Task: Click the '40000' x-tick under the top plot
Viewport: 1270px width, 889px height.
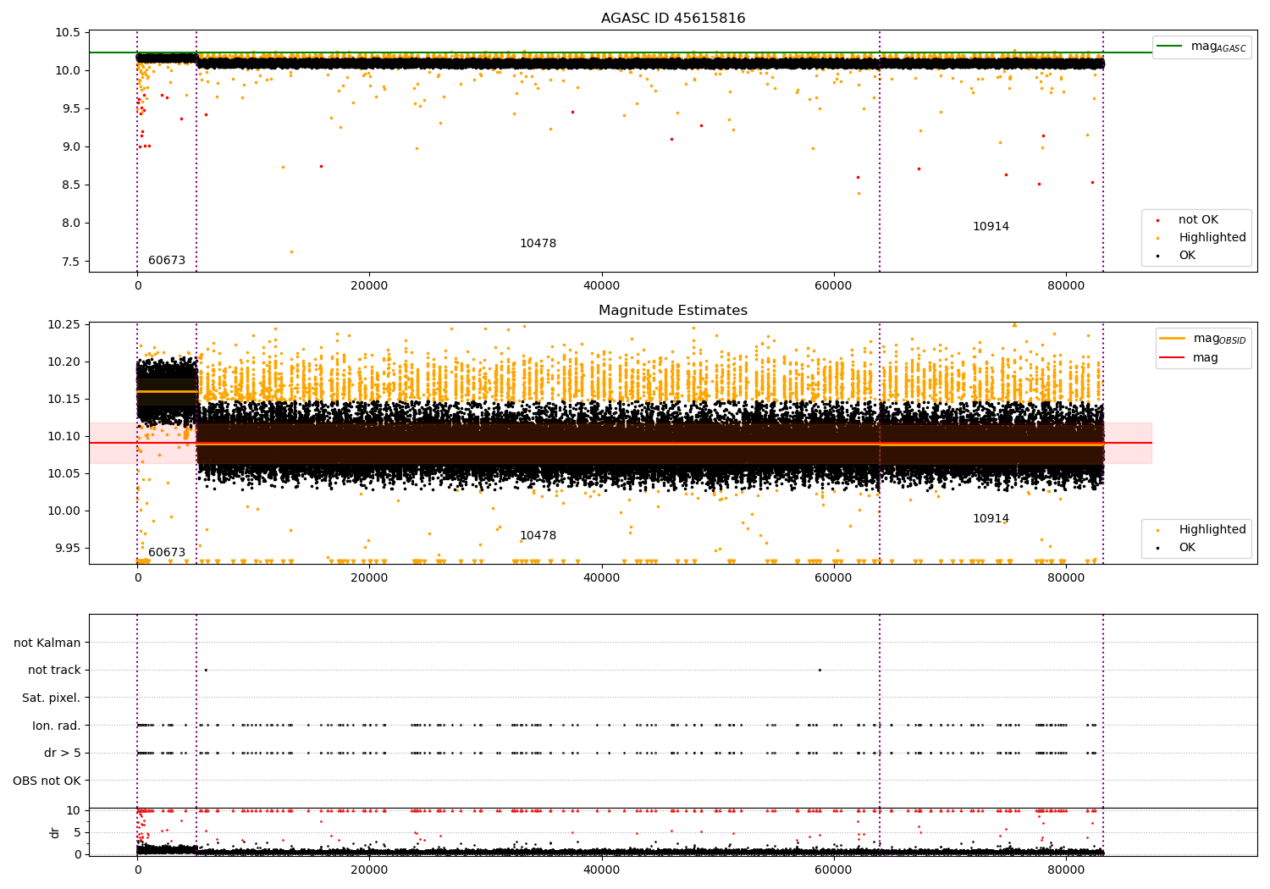Action: click(601, 286)
